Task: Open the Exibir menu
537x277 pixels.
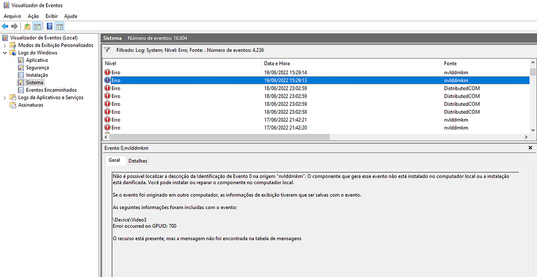Action: tap(52, 16)
